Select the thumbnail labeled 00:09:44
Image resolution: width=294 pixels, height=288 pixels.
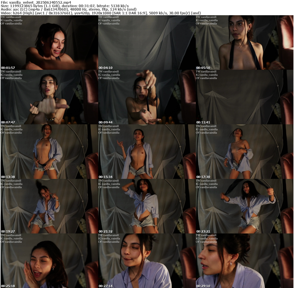point(147,97)
